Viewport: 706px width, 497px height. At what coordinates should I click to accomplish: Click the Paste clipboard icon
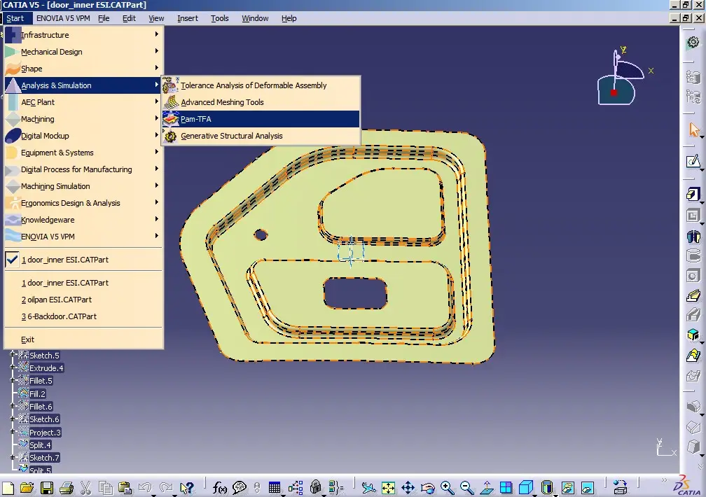point(125,488)
